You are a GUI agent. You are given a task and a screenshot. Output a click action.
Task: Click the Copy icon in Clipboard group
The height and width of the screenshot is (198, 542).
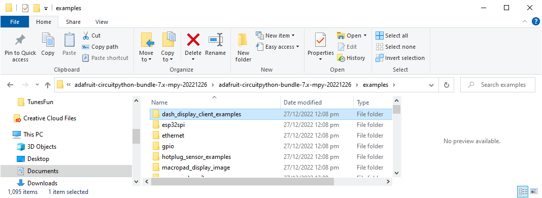pos(48,40)
